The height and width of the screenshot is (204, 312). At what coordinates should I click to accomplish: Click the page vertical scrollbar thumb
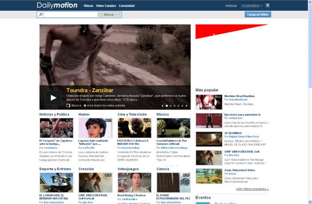pyautogui.click(x=310, y=46)
